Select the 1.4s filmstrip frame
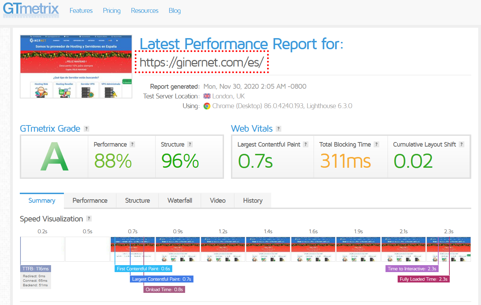 [x=268, y=249]
